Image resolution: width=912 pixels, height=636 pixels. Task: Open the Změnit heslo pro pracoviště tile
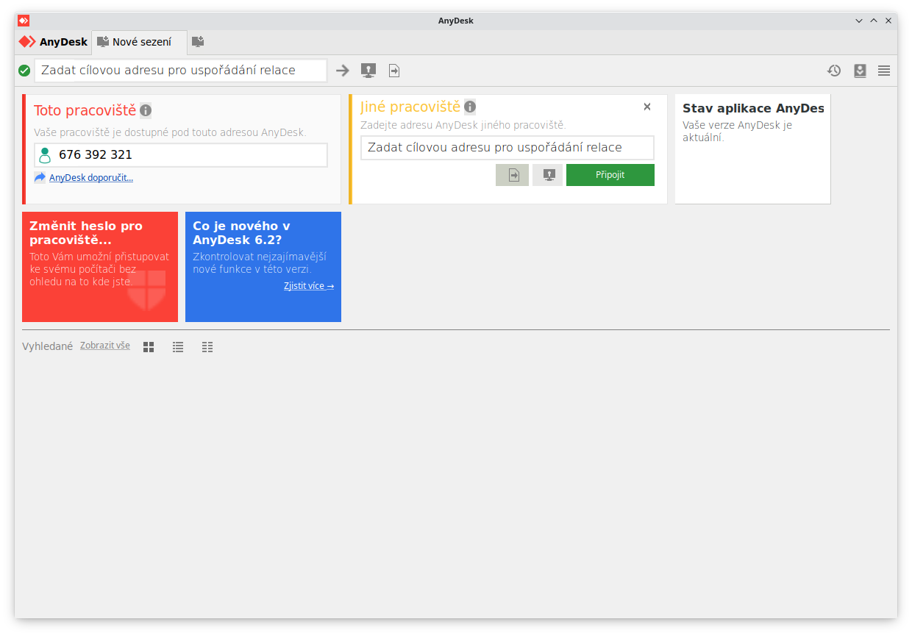(100, 267)
